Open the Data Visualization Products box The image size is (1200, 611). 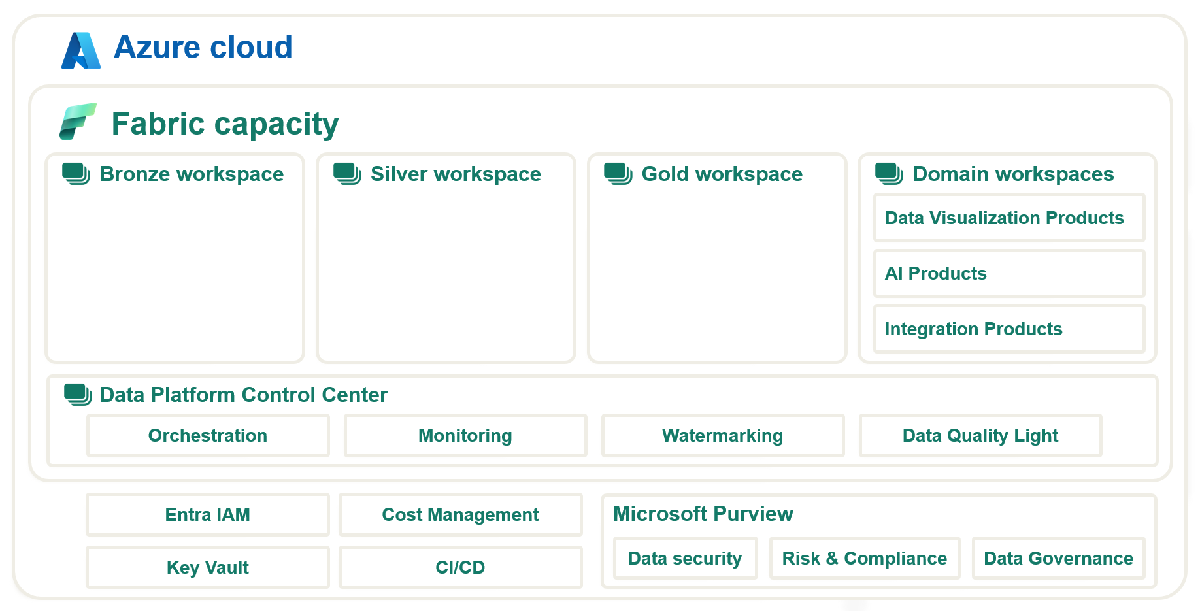(x=1009, y=218)
